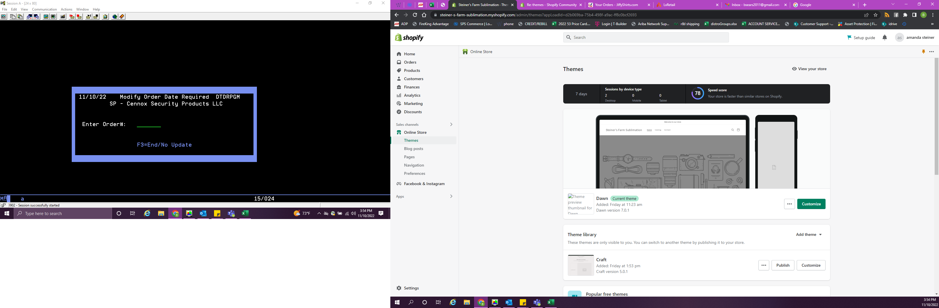Image resolution: width=939 pixels, height=308 pixels.
Task: Click the start macro recording icon
Action: click(72, 17)
